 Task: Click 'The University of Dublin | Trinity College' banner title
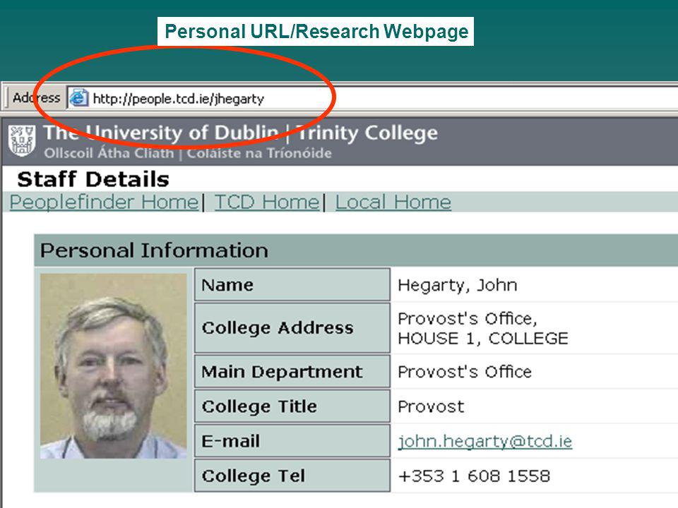[x=240, y=133]
